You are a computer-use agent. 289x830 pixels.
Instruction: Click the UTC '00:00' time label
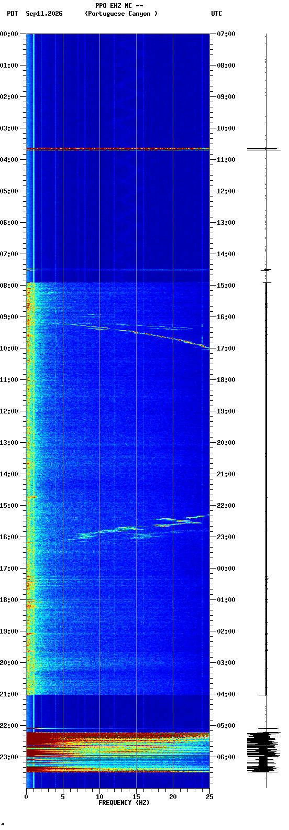226,569
